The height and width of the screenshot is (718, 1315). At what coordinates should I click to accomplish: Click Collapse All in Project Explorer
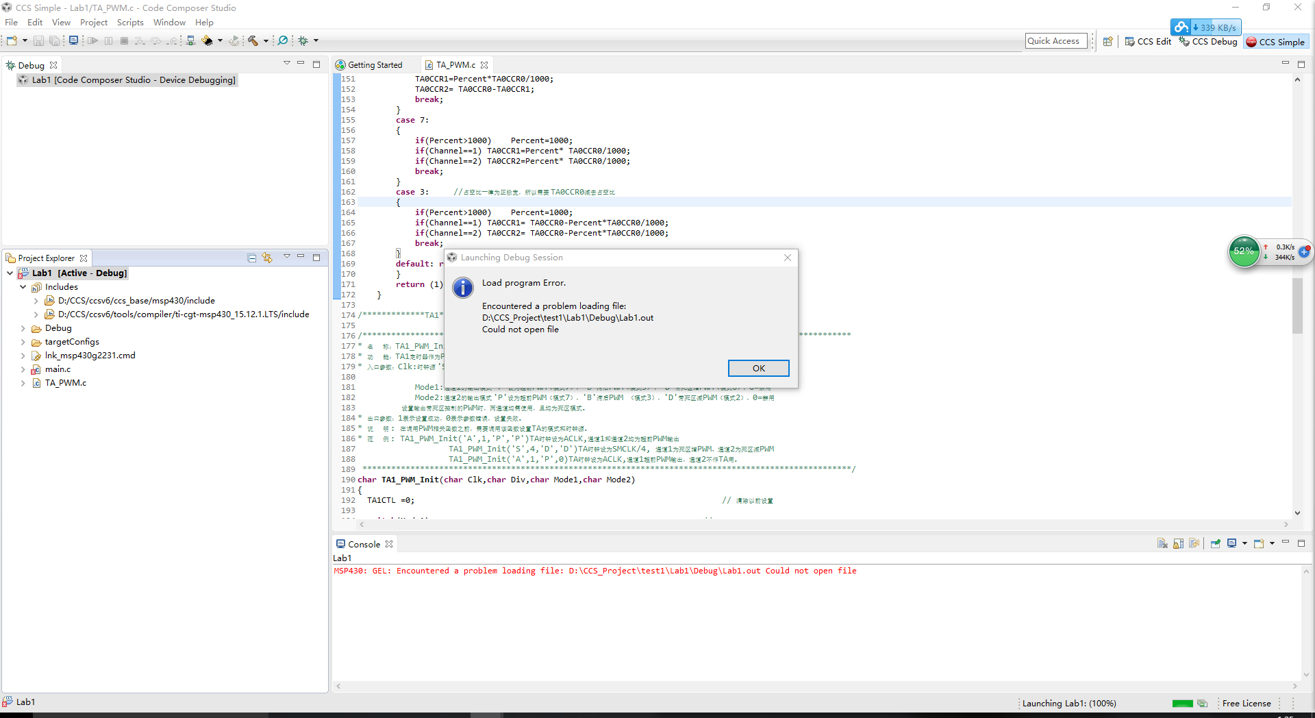(x=252, y=258)
